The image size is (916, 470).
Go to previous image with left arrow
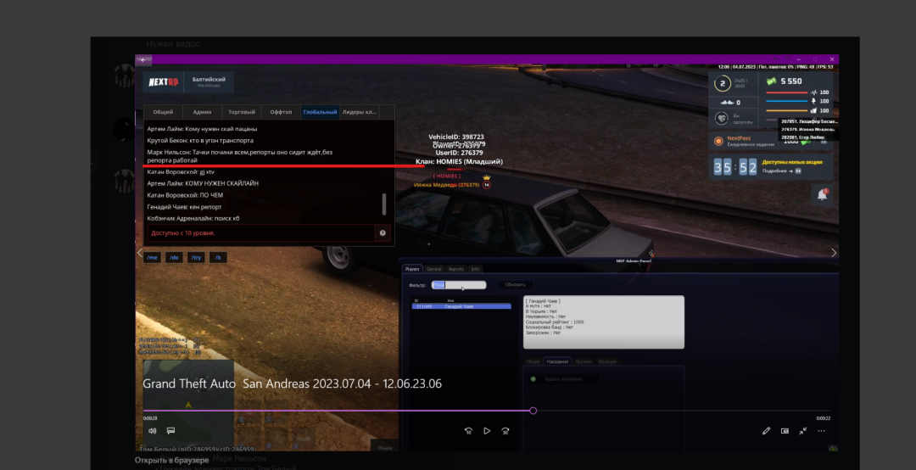140,253
